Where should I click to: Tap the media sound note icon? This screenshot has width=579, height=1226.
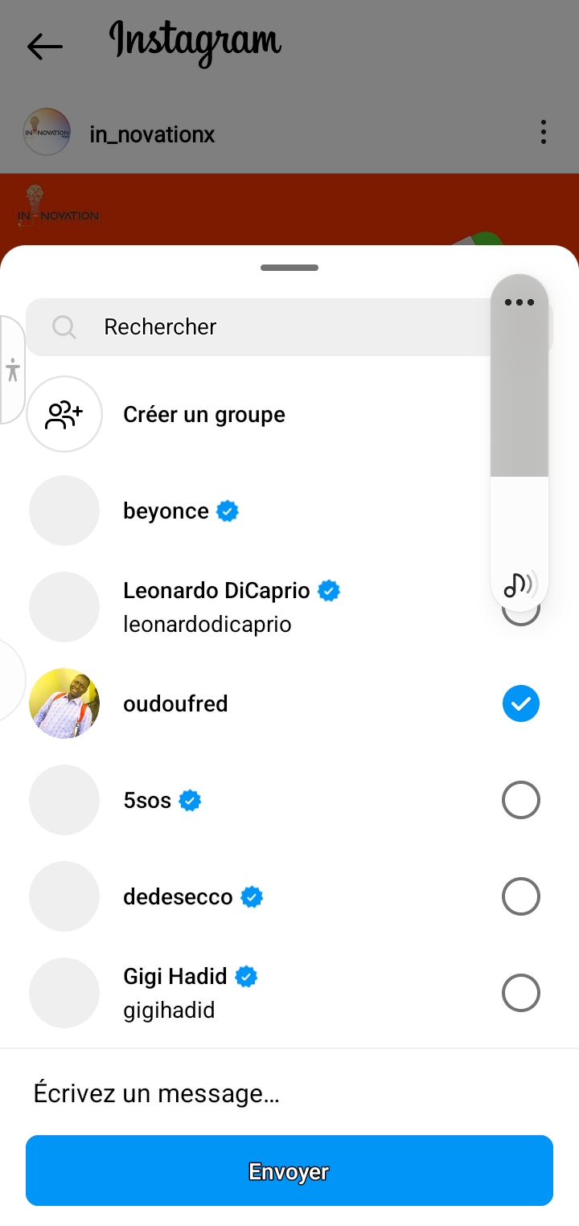[x=519, y=584]
